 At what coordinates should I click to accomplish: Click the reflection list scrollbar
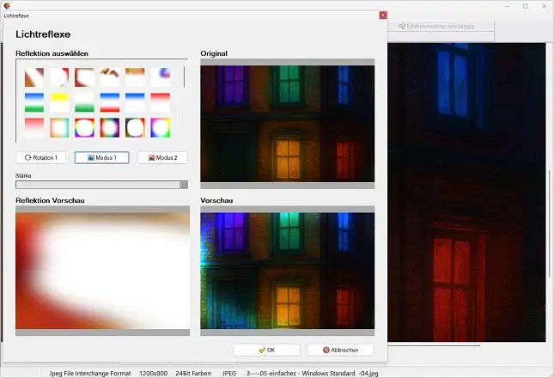coord(184,77)
